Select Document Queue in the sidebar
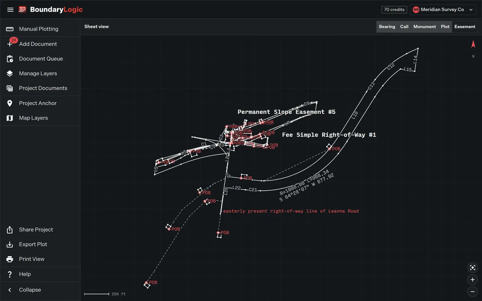The height and width of the screenshot is (301, 482). [x=40, y=59]
